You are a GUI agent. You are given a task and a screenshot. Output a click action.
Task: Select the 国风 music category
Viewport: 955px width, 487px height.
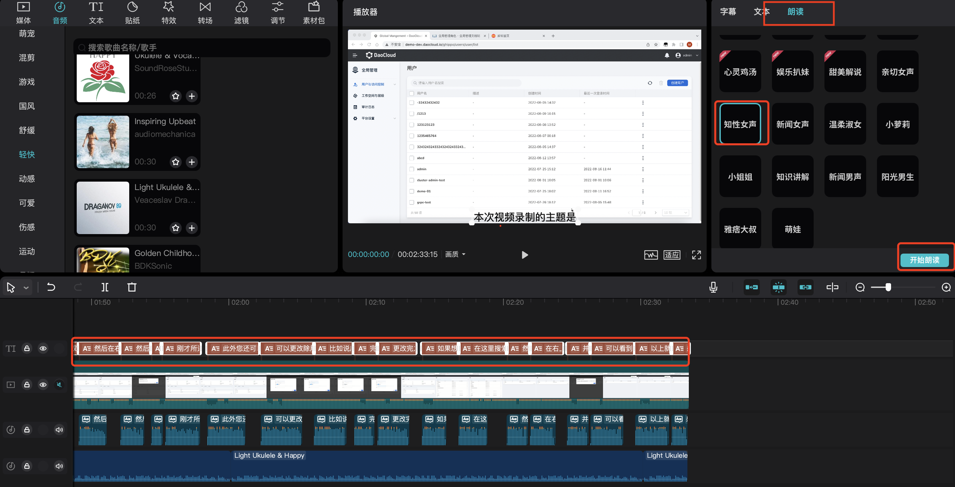point(27,106)
